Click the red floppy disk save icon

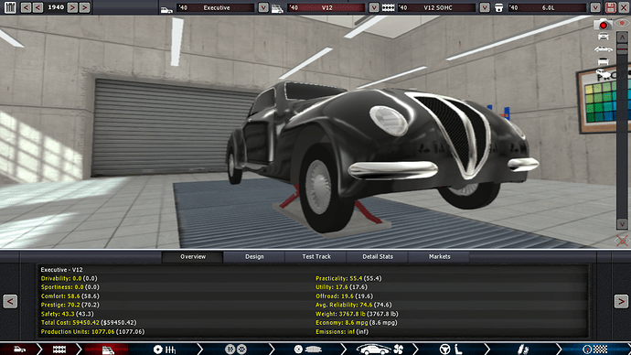pos(611,7)
